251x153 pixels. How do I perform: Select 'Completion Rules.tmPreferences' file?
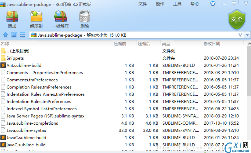(x=39, y=87)
